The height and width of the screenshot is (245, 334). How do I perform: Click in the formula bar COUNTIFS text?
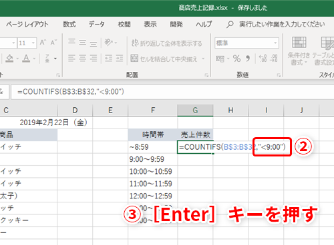[71, 92]
